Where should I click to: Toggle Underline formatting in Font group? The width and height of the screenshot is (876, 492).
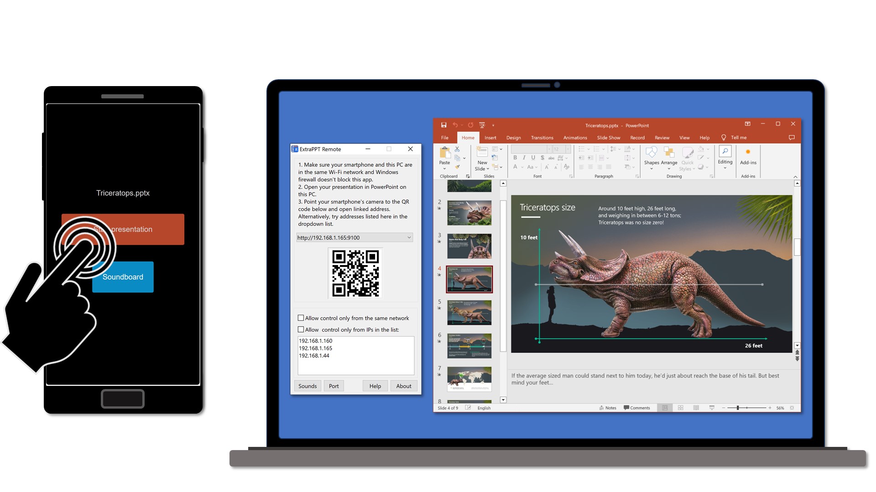(533, 158)
